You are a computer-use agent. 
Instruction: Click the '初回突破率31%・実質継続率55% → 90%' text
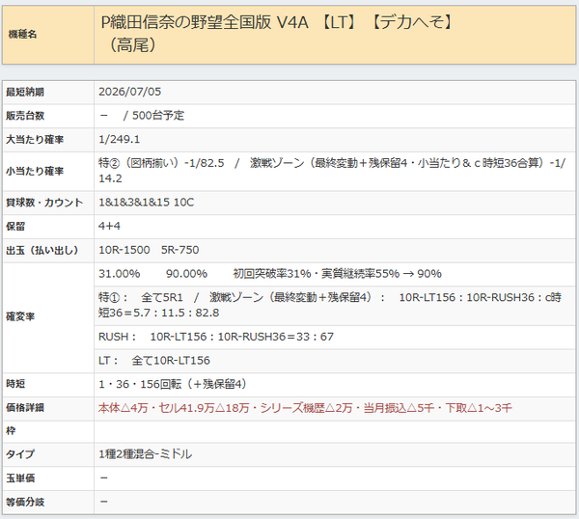click(337, 274)
